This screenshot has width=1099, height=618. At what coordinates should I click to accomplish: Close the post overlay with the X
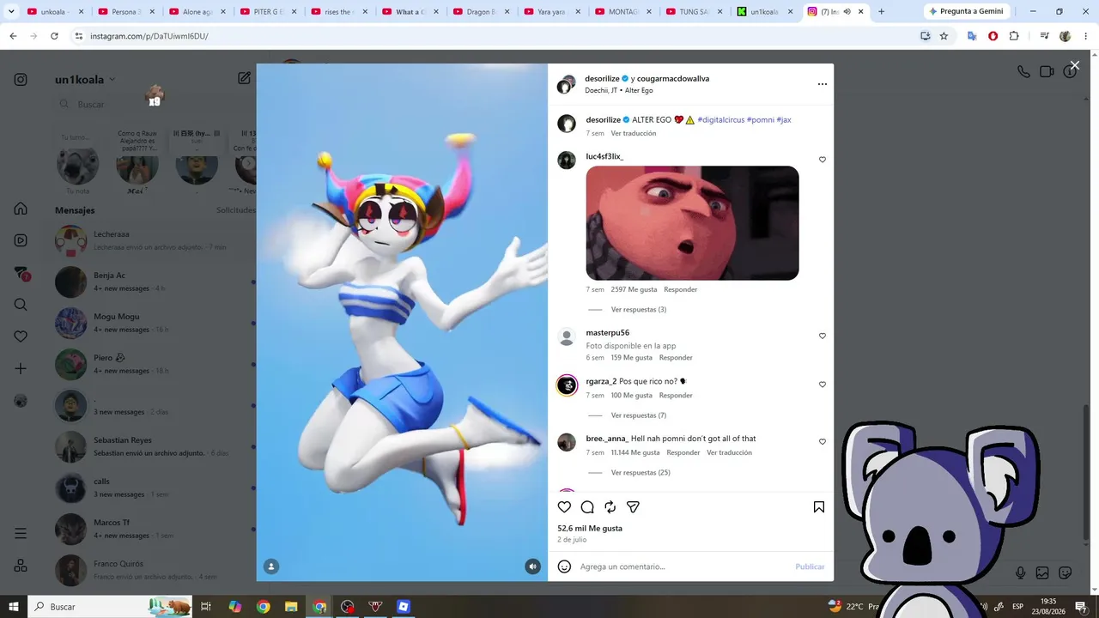[x=1074, y=66]
